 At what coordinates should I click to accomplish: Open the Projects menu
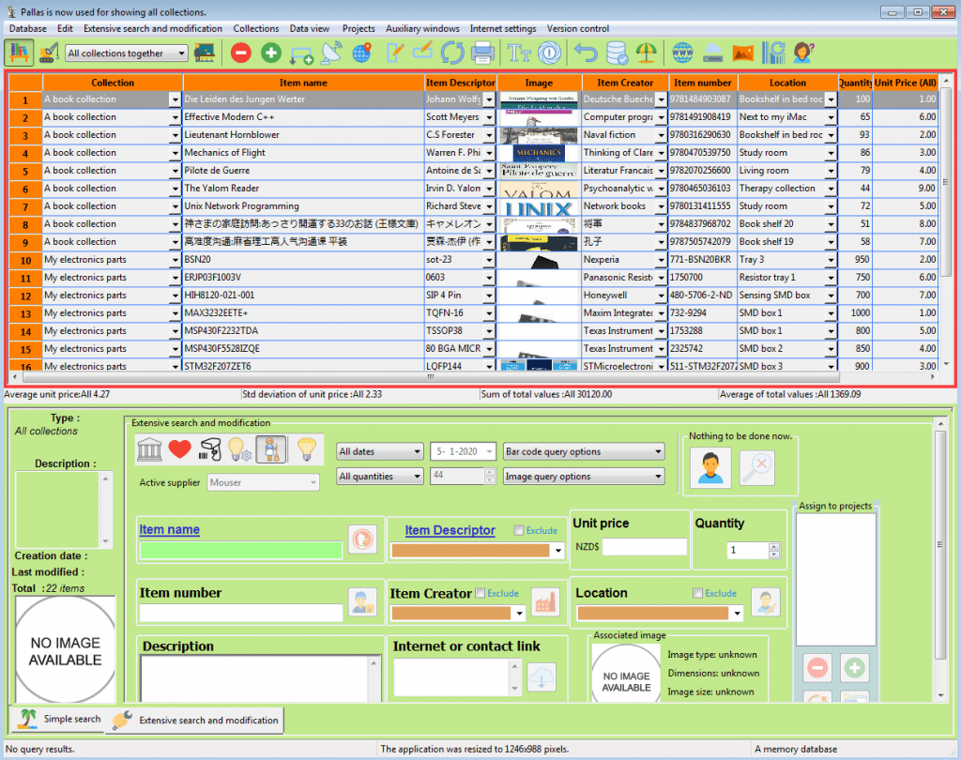[358, 29]
